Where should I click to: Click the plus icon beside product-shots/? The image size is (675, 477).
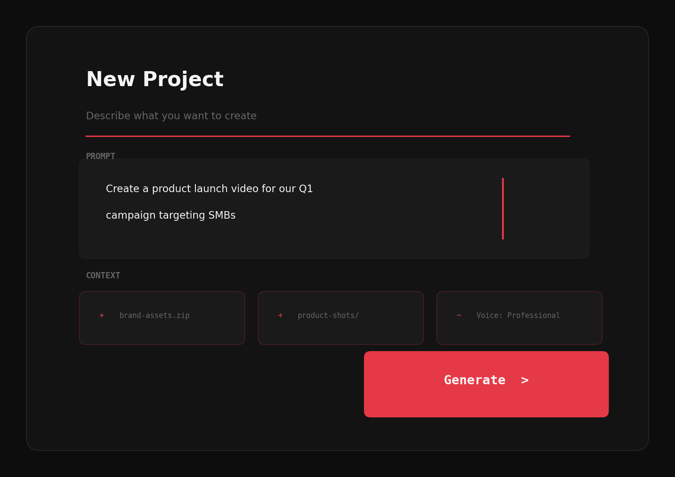280,315
